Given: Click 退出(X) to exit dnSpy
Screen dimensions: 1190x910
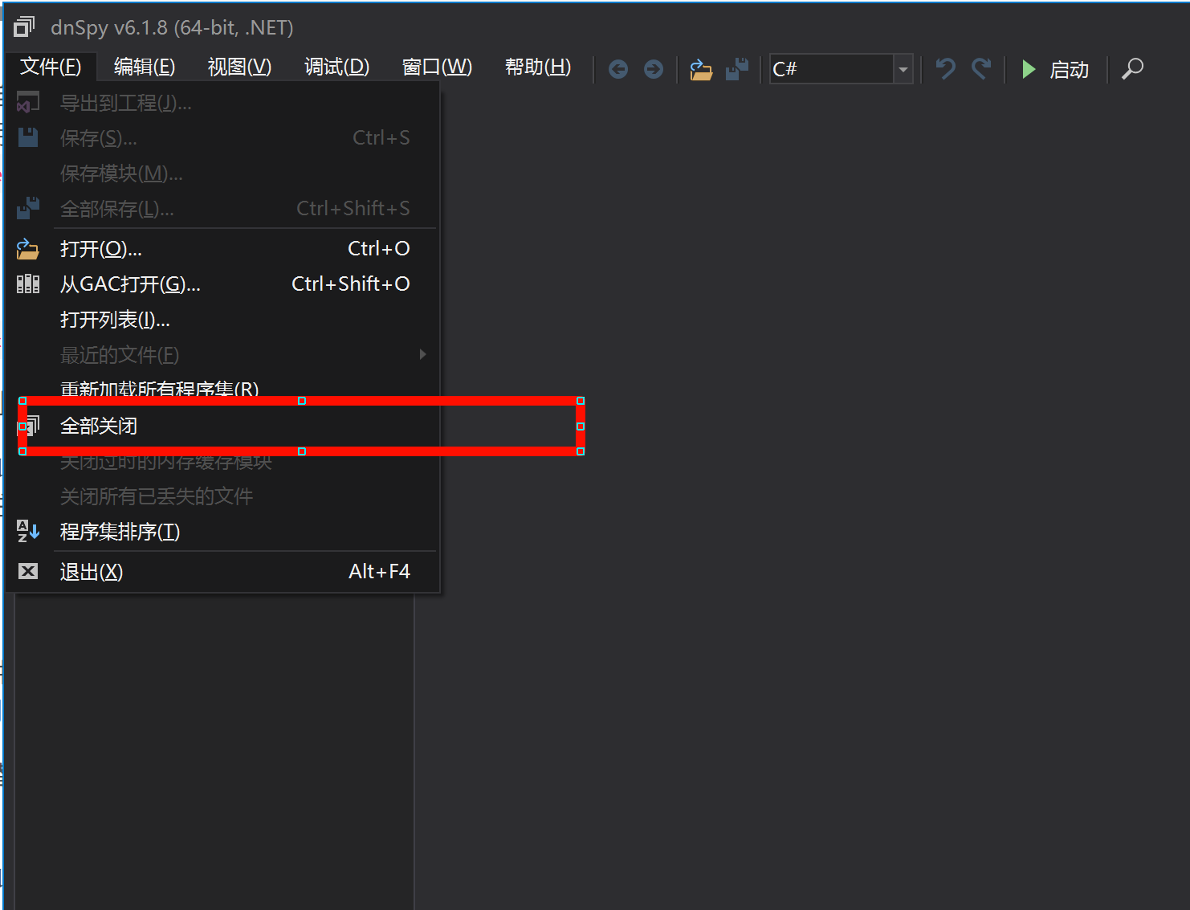Looking at the screenshot, I should coord(92,572).
